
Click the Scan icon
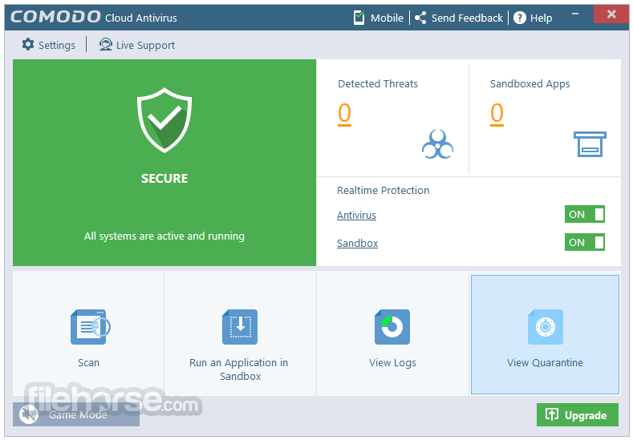(x=90, y=327)
